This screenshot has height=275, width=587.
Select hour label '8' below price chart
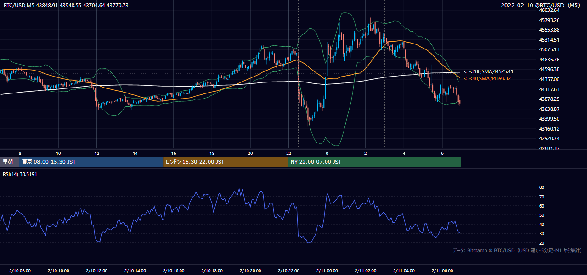point(20,153)
